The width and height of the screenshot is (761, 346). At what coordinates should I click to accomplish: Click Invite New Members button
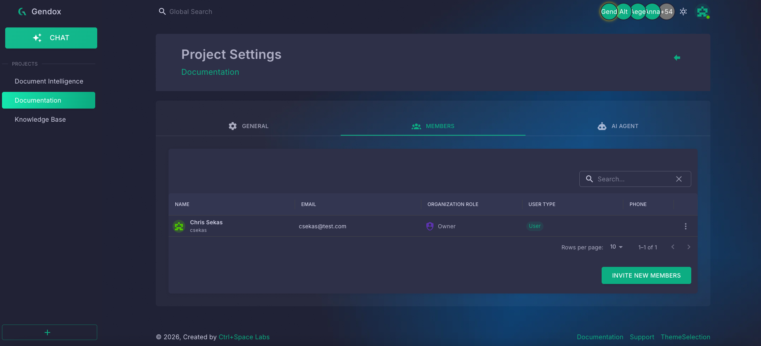point(646,275)
